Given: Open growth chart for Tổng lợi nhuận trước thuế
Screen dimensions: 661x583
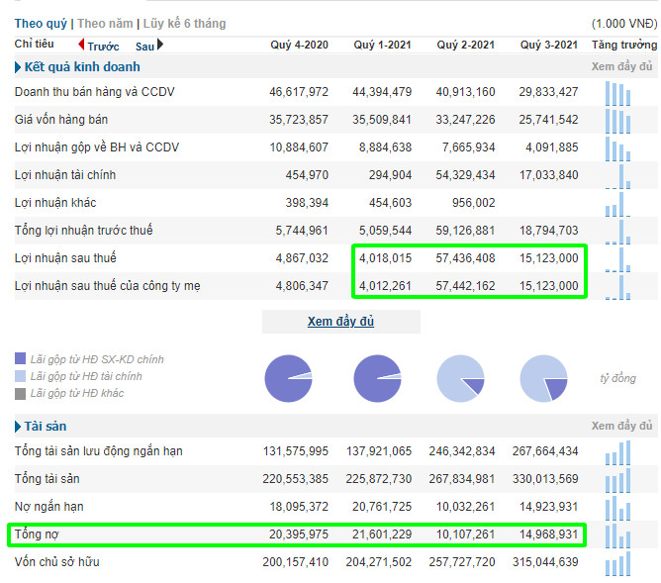Looking at the screenshot, I should point(618,233).
